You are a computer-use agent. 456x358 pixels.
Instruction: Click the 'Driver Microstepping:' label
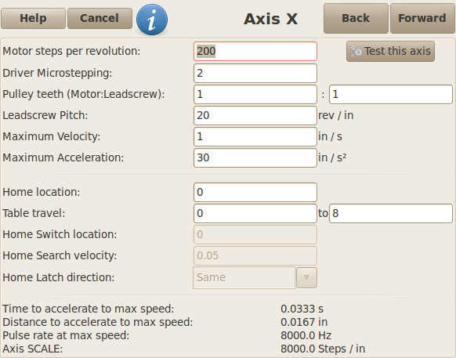pos(57,73)
